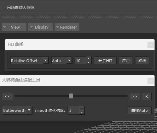Viewport: 157px width, 133px height.
Task: Close the 大鸭鸭曲线编辑工具 panel
Action: coord(151,81)
